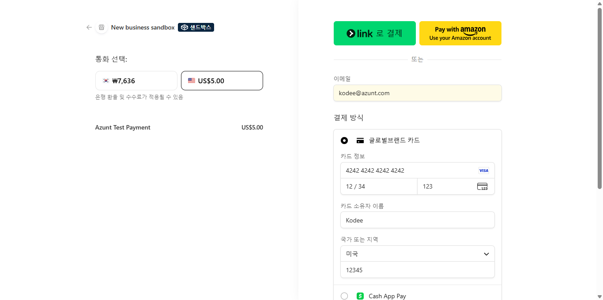
Task: Click the dropdown chevron next to 미국
Action: [486, 254]
